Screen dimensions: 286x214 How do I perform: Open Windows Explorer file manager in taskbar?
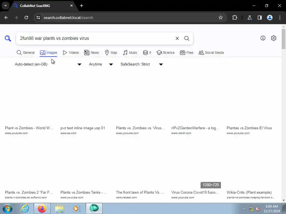click(59, 208)
